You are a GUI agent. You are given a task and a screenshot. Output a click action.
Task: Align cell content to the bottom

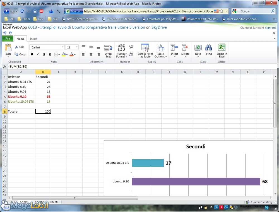(x=98, y=47)
